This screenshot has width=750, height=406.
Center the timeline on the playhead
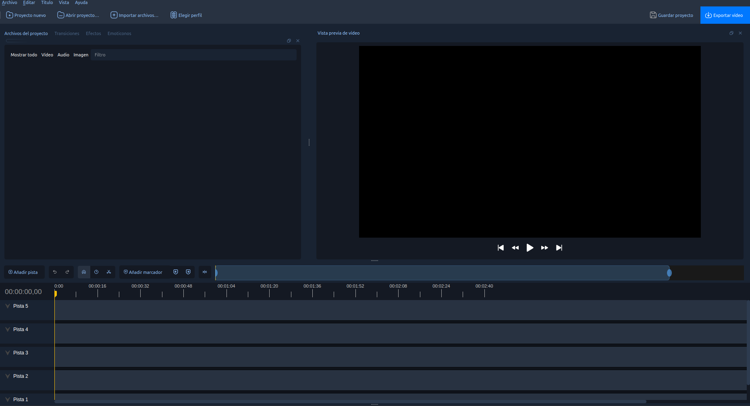205,272
